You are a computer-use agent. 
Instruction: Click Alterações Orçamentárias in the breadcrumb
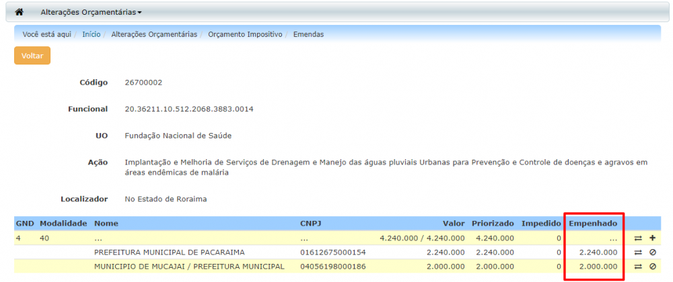point(154,34)
